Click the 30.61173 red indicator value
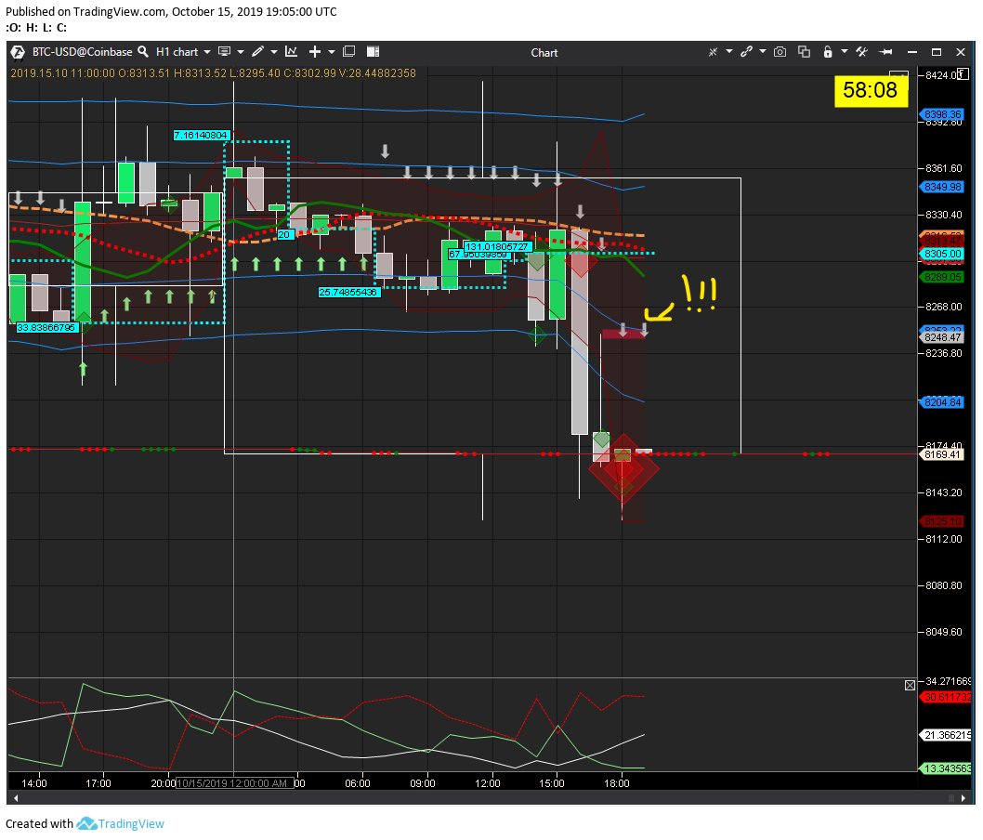Screen dimensions: 983x840 [947, 697]
